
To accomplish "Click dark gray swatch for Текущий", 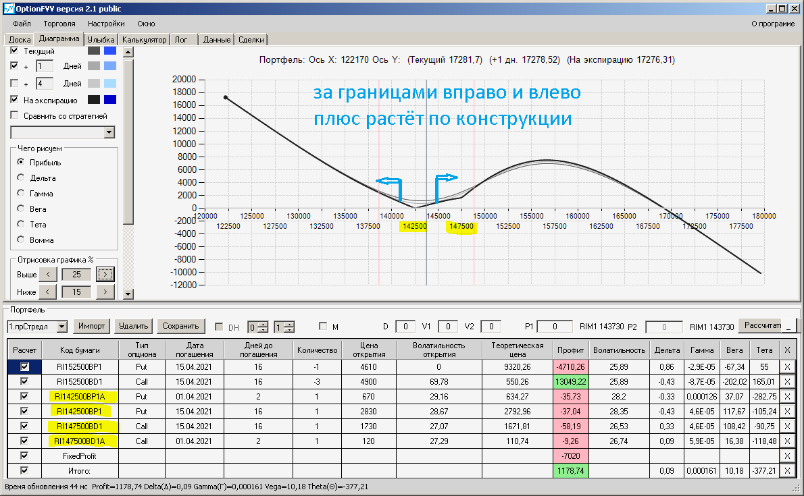I will coord(94,51).
